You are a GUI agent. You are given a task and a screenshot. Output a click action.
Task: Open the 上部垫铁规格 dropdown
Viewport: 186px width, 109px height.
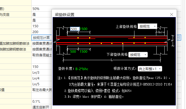click(x=147, y=26)
